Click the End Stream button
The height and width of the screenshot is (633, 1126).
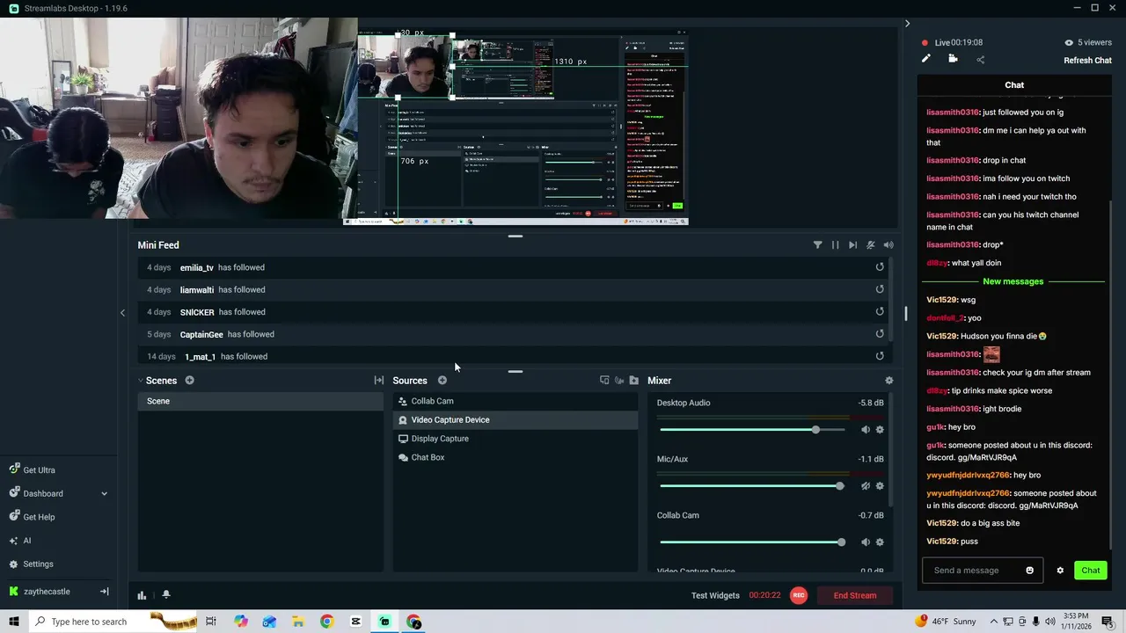tap(855, 595)
